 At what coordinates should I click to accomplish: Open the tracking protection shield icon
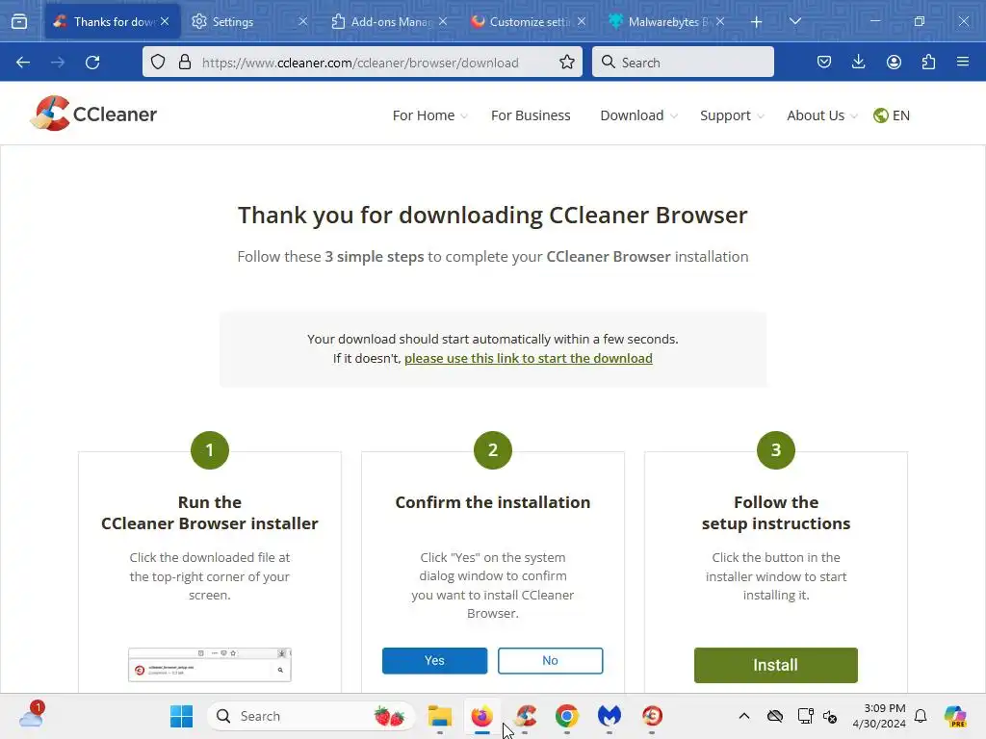pos(159,62)
